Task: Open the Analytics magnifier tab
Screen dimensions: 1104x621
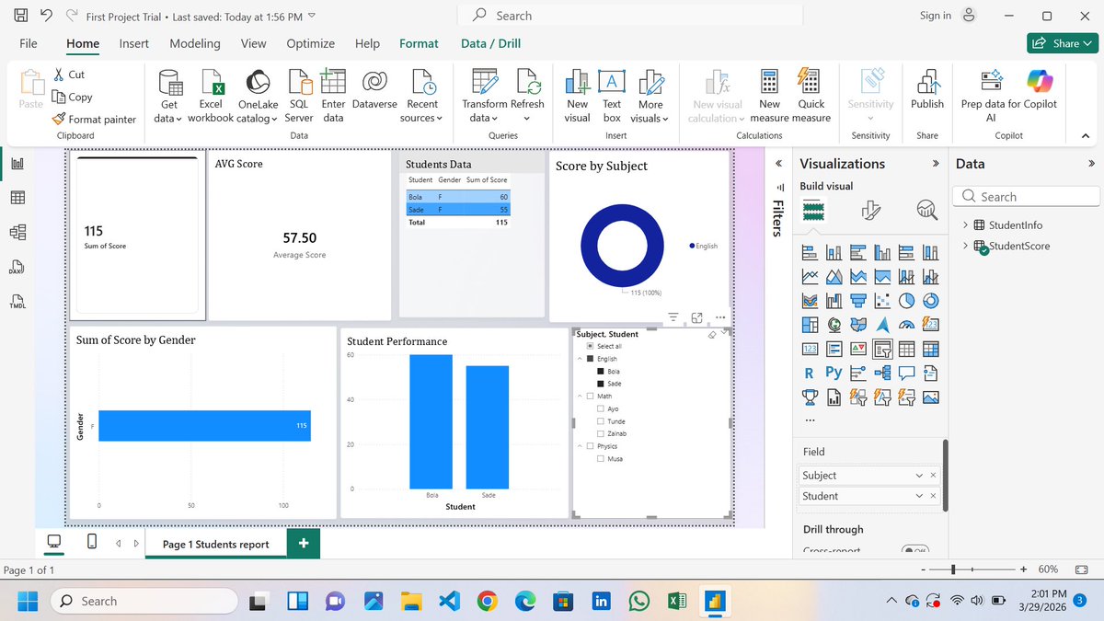Action: tap(926, 212)
